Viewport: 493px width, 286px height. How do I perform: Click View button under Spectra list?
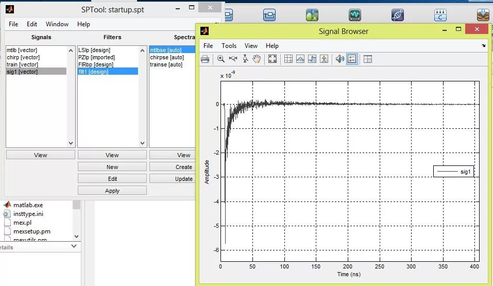point(172,155)
